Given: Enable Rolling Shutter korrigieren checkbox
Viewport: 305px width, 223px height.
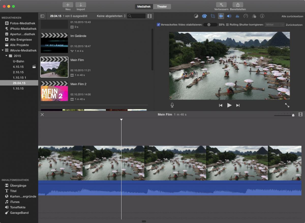Looking at the screenshot, I should [227, 25].
